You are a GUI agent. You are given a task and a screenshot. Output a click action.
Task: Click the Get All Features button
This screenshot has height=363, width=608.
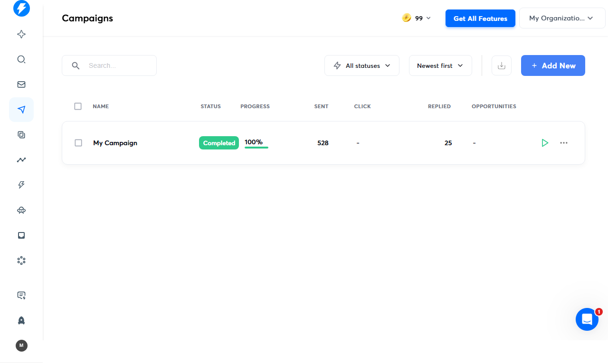(480, 18)
